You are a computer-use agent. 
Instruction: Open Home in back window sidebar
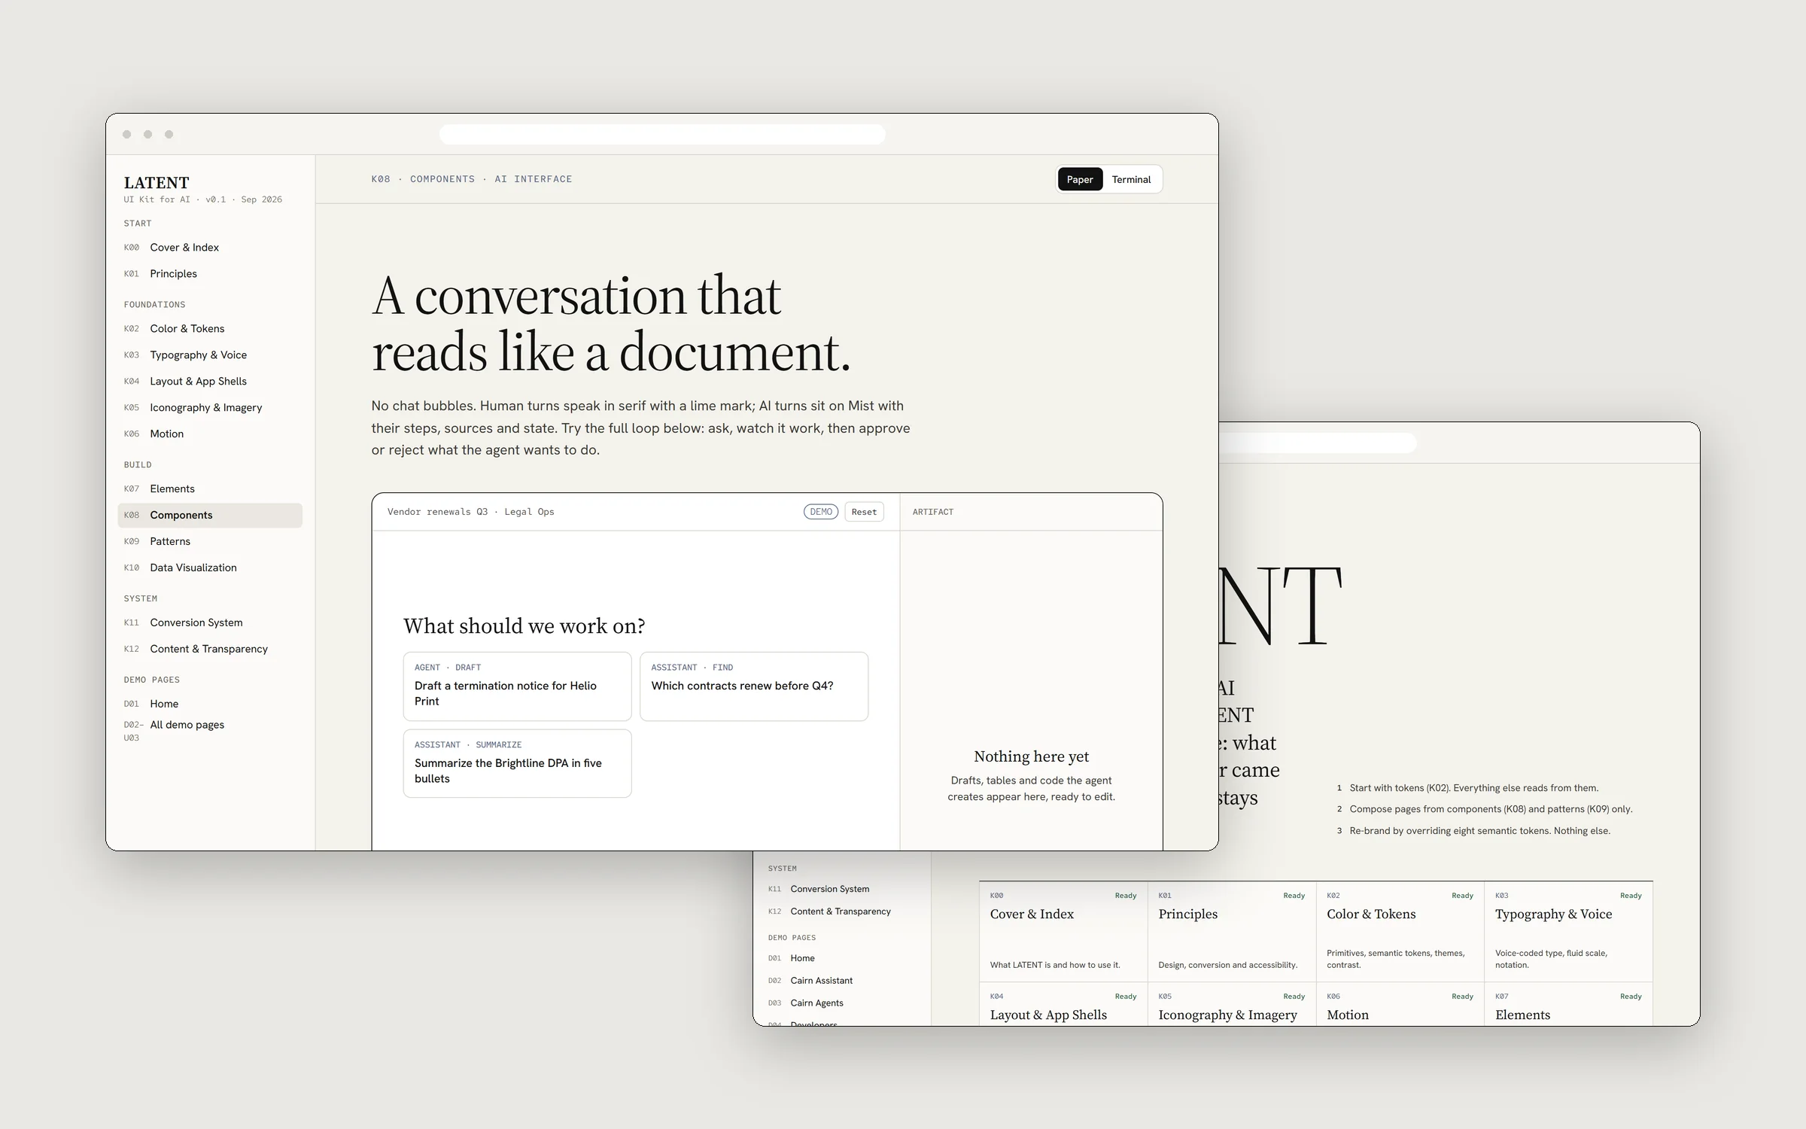coord(843,958)
